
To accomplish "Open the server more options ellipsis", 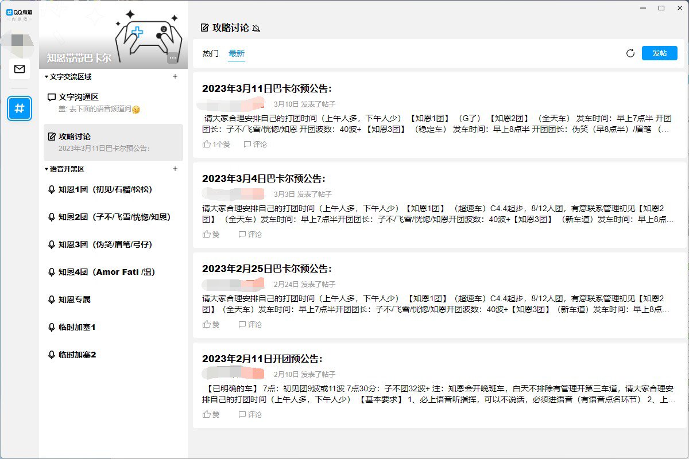I will [173, 57].
